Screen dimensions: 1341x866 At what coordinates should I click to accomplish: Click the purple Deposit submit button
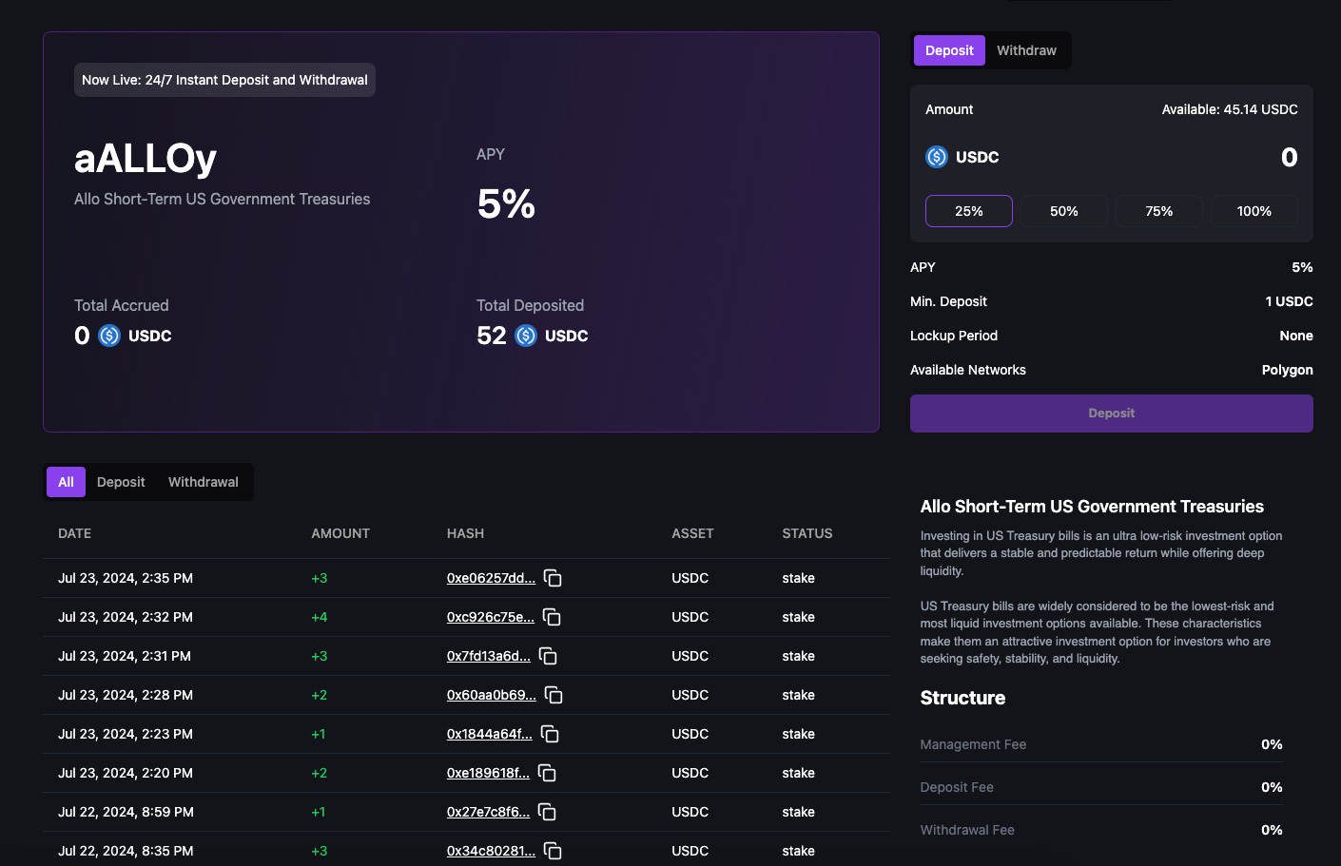point(1112,414)
